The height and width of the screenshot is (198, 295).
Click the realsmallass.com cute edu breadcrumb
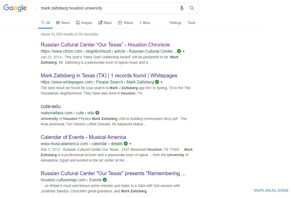[x=67, y=113]
